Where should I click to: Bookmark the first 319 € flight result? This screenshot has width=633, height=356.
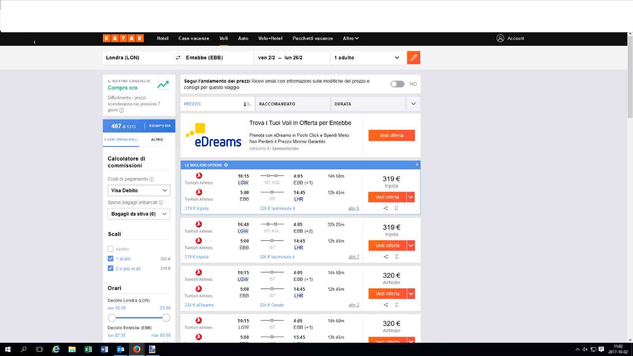397,208
